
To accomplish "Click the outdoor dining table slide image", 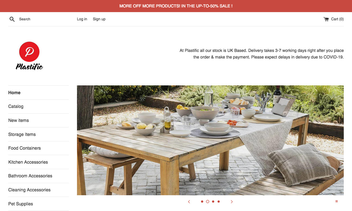I will click(210, 140).
